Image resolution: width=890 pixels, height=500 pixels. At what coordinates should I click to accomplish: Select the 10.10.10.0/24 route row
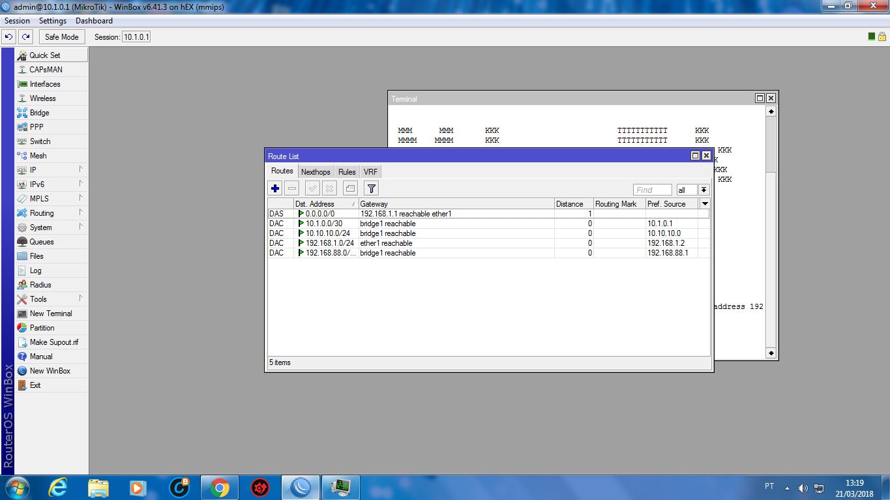[x=488, y=233]
